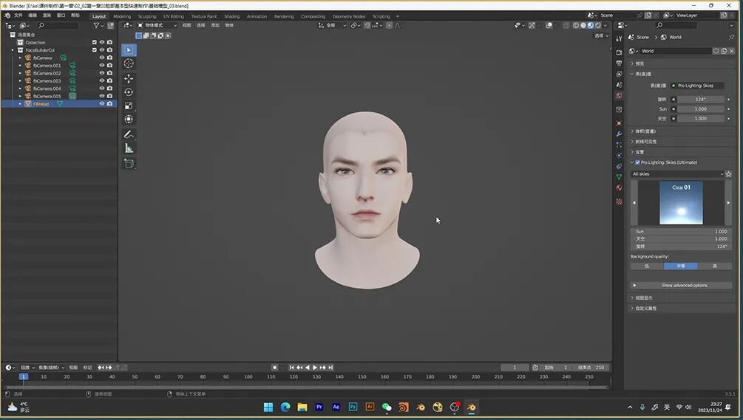Open the Render properties tab
This screenshot has height=420, width=743.
tap(619, 52)
